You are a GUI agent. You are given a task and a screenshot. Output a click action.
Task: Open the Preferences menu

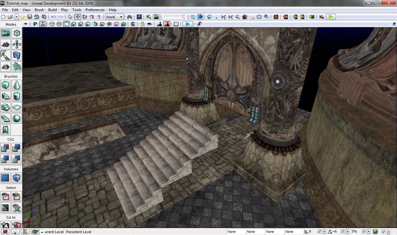(95, 10)
